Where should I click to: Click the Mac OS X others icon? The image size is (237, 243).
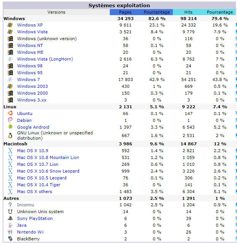(10, 192)
